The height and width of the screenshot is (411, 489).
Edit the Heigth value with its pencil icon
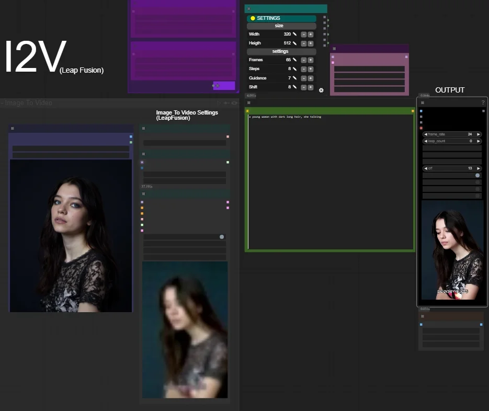[294, 43]
